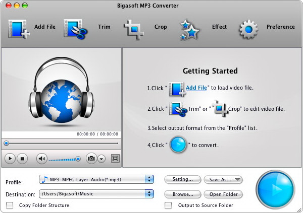Image resolution: width=303 pixels, height=213 pixels.
Task: Stop playback with the stop button
Action: pyautogui.click(x=22, y=159)
